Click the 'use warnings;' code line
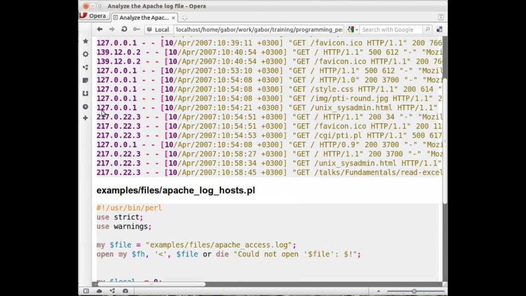The height and width of the screenshot is (296, 526). point(124,227)
